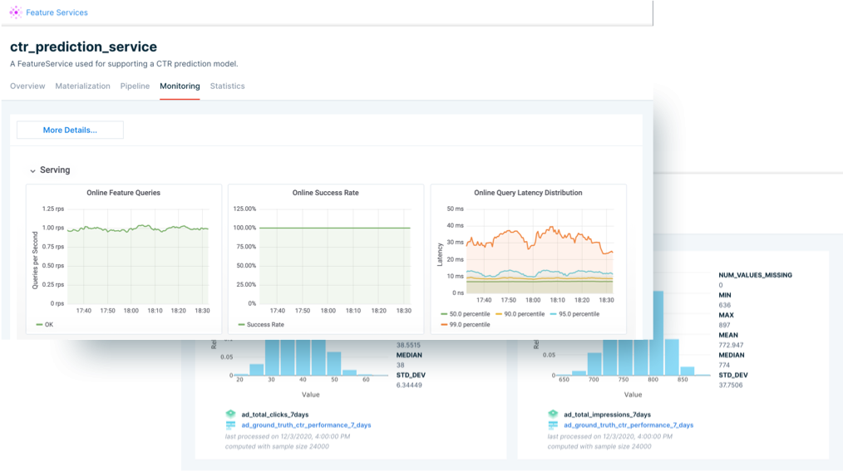
Task: Go to the Pipeline tab
Action: click(x=135, y=86)
